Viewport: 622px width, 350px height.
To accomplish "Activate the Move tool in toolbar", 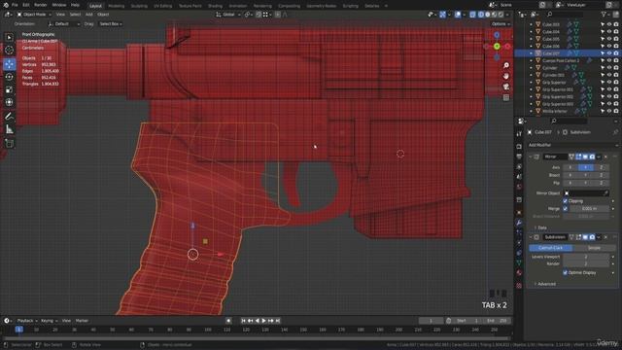I will tap(9, 64).
